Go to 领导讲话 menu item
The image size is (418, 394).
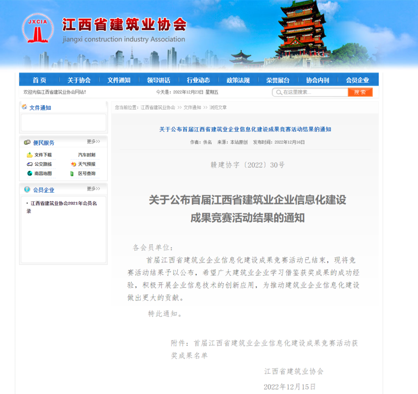(x=158, y=80)
